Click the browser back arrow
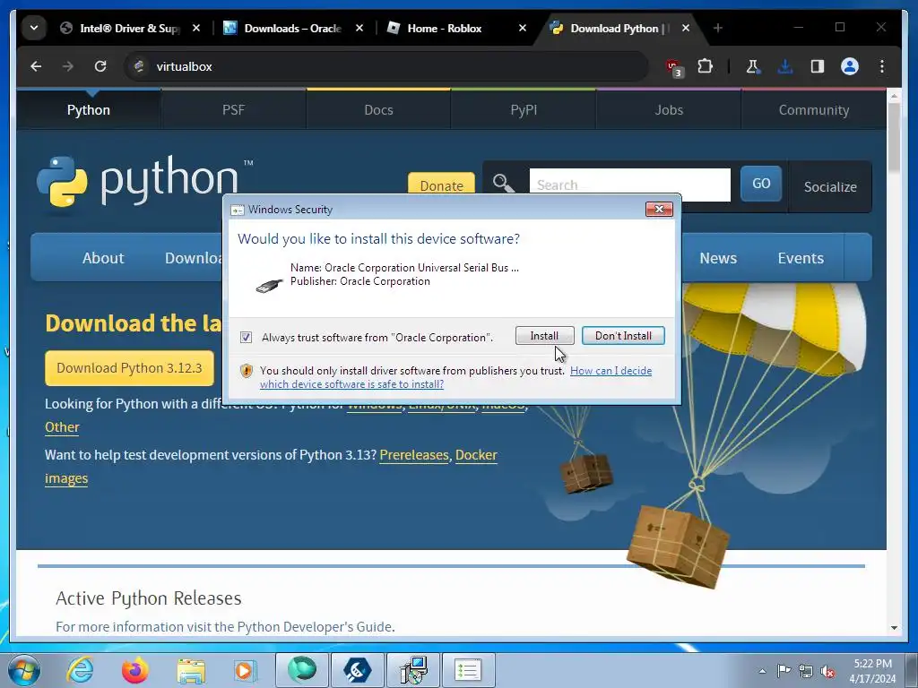 point(36,66)
